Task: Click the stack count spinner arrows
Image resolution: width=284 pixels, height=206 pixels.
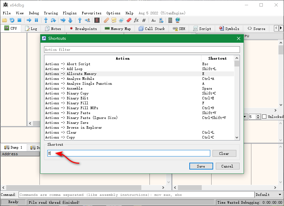Action: 258,117
